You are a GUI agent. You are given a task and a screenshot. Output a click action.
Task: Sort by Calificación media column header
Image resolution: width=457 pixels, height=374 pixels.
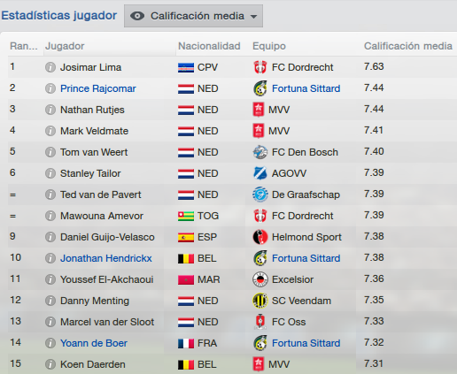pos(408,46)
